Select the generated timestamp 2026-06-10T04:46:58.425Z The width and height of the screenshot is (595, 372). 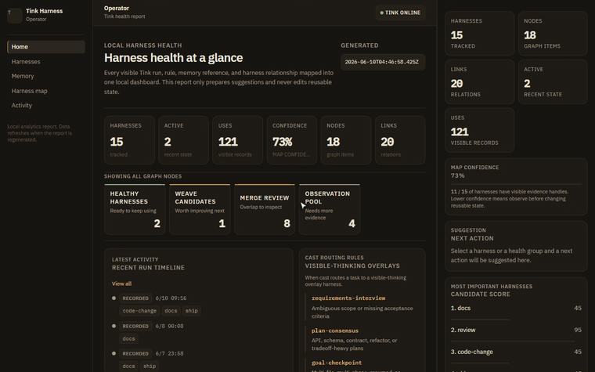pos(383,62)
